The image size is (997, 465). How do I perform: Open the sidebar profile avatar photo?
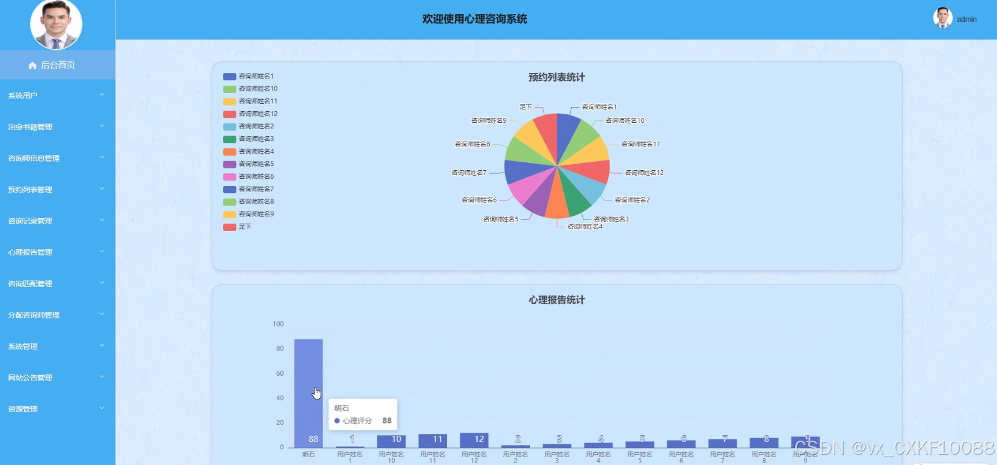click(x=56, y=24)
